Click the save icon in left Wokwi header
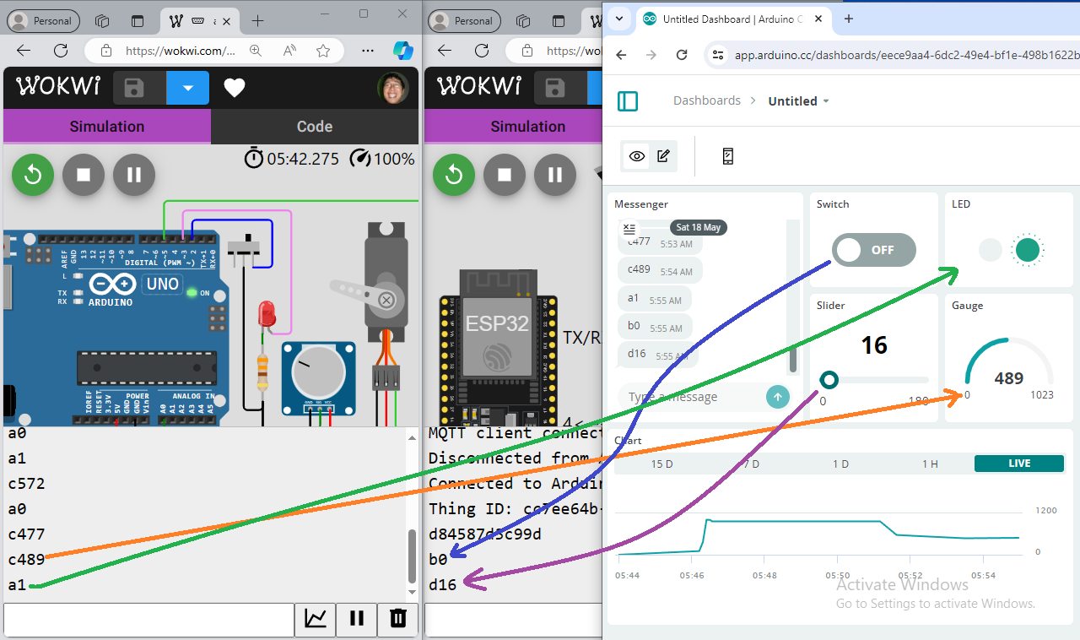 [x=135, y=88]
